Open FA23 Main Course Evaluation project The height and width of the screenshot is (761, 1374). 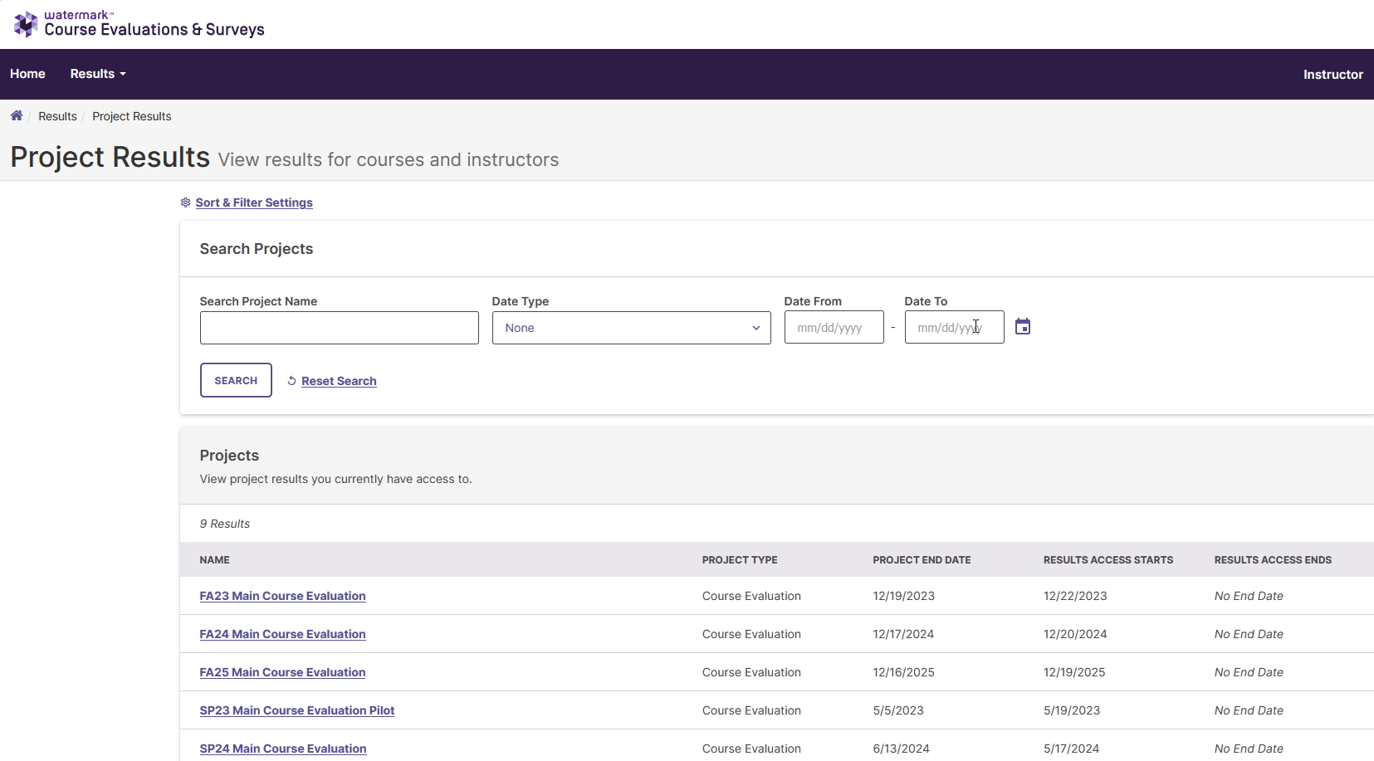[x=282, y=596]
